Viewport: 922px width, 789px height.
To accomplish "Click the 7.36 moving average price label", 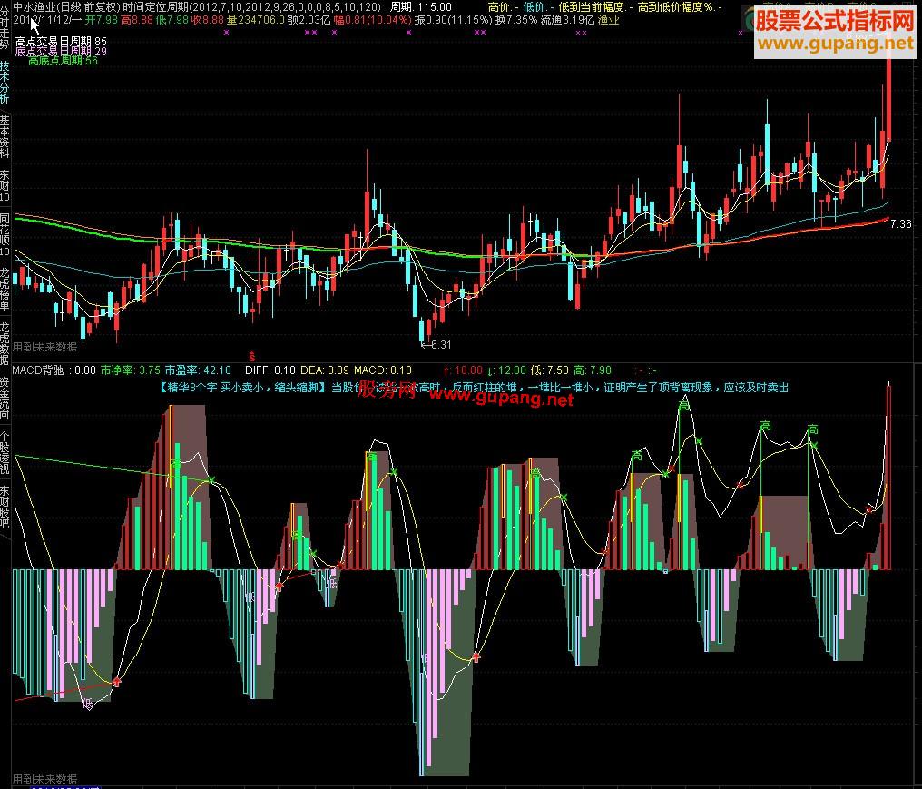I will coord(901,224).
